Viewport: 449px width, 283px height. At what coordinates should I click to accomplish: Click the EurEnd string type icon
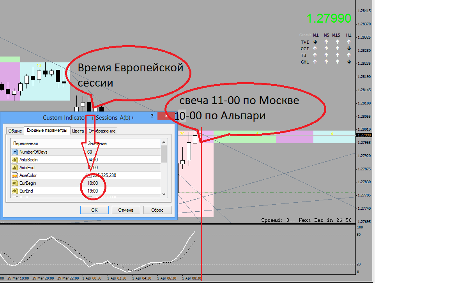pos(14,191)
